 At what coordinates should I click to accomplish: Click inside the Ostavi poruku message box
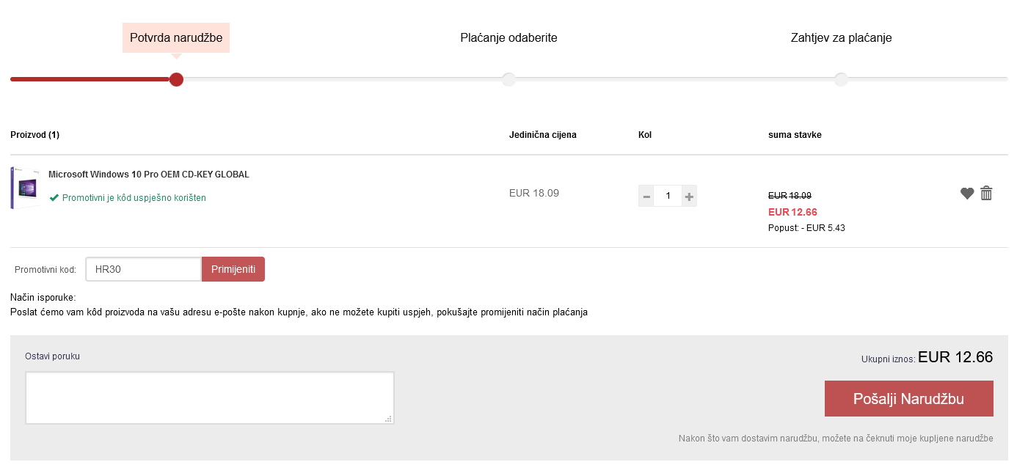pos(210,397)
